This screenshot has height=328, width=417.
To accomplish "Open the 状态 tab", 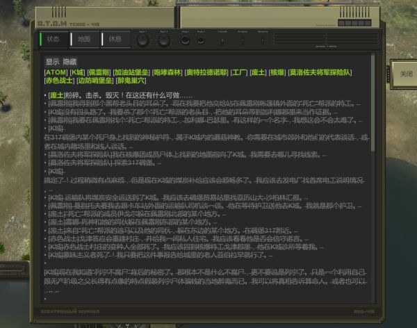I will (54, 40).
